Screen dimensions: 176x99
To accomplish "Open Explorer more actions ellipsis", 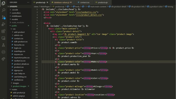I will (28, 2).
